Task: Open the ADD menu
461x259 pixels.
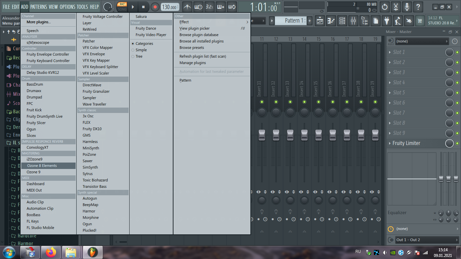Action: pyautogui.click(x=25, y=7)
